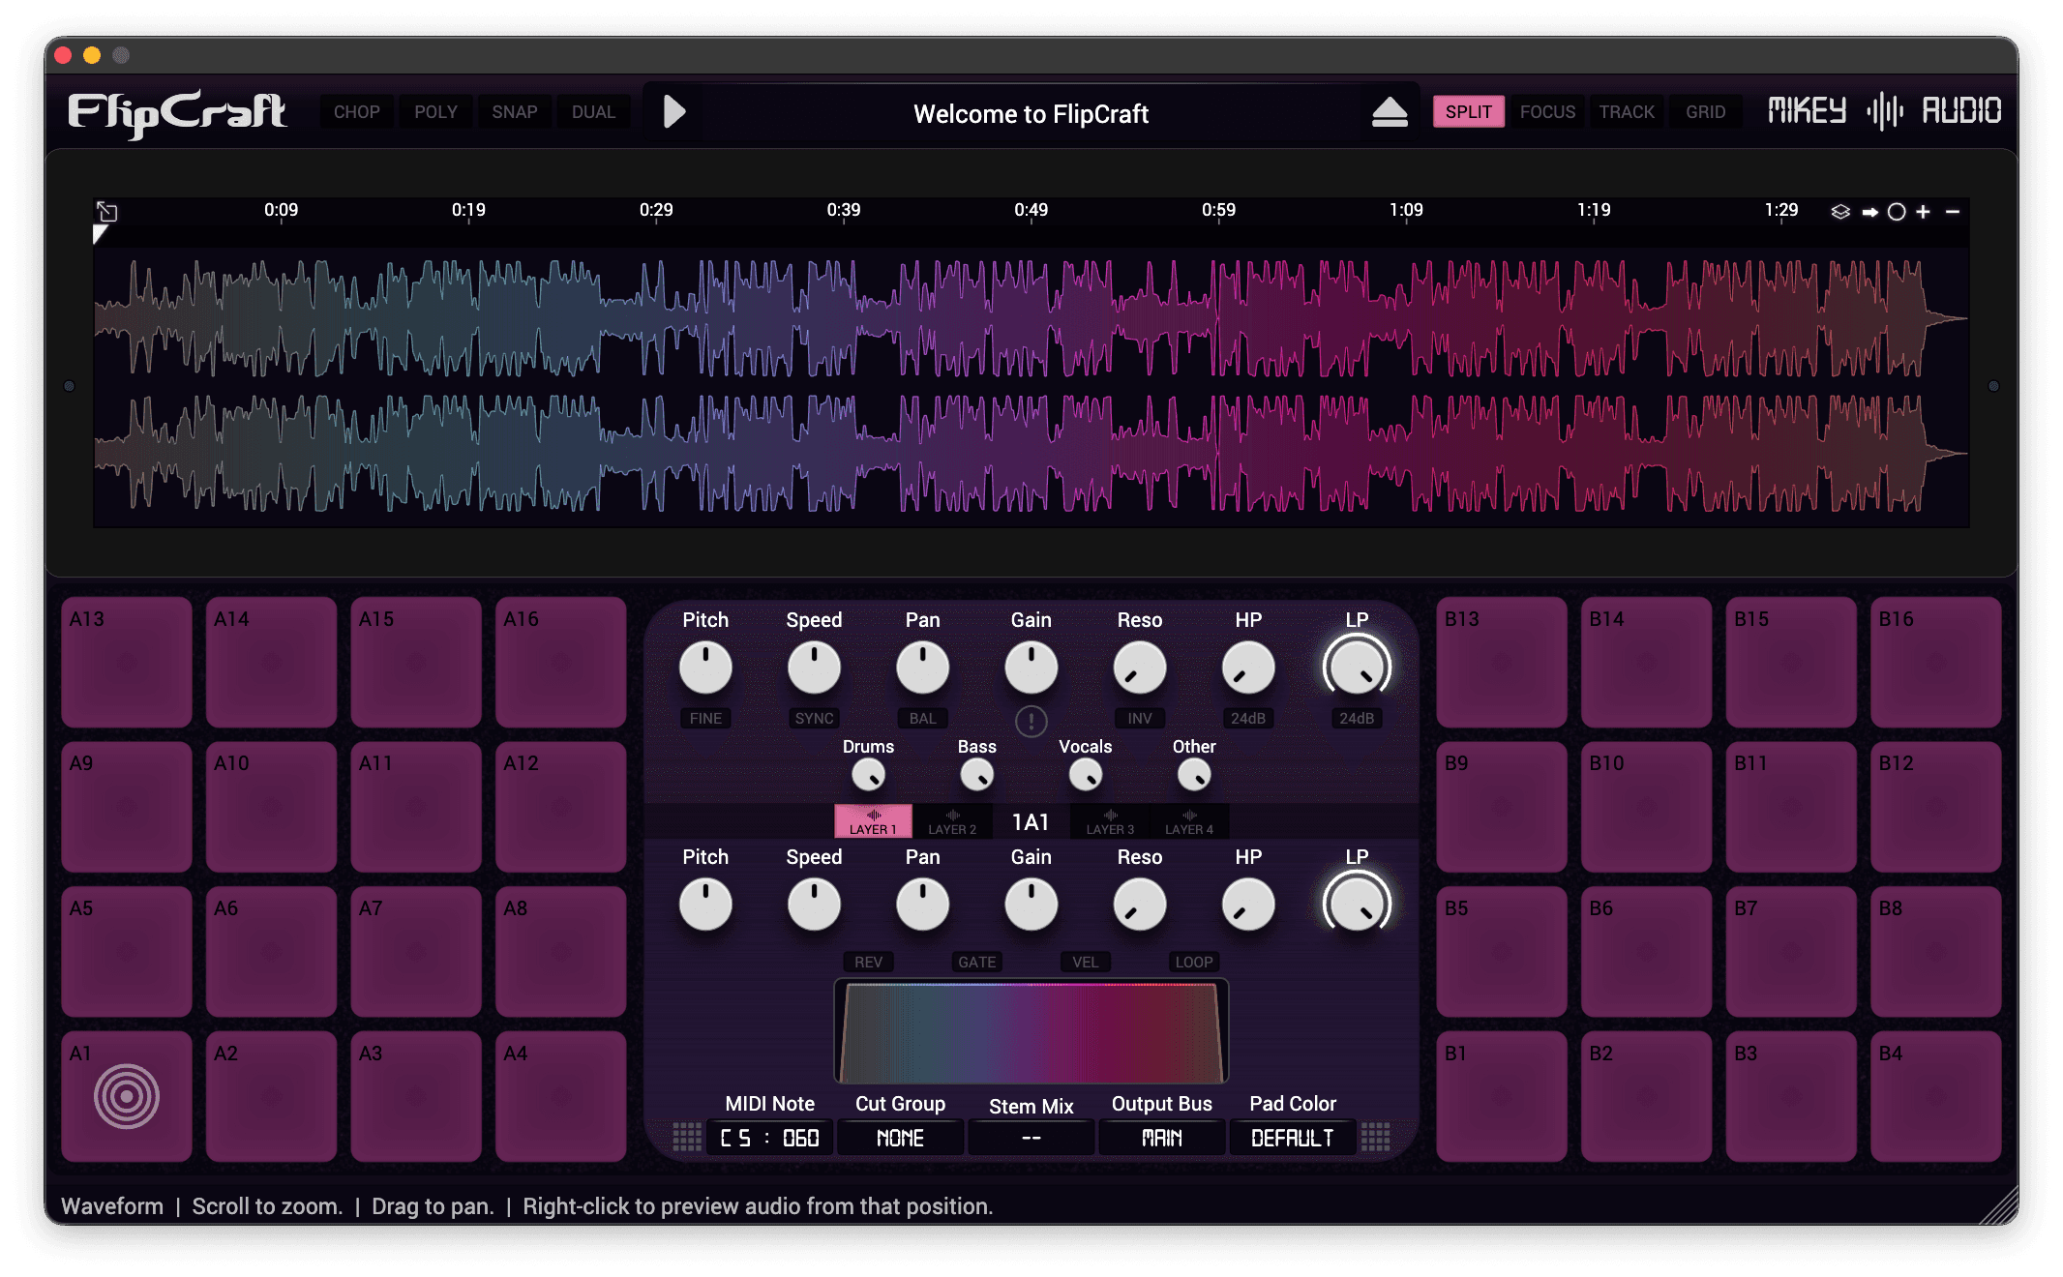Switch to the FOCUS view tab
This screenshot has height=1277, width=2063.
click(x=1547, y=112)
